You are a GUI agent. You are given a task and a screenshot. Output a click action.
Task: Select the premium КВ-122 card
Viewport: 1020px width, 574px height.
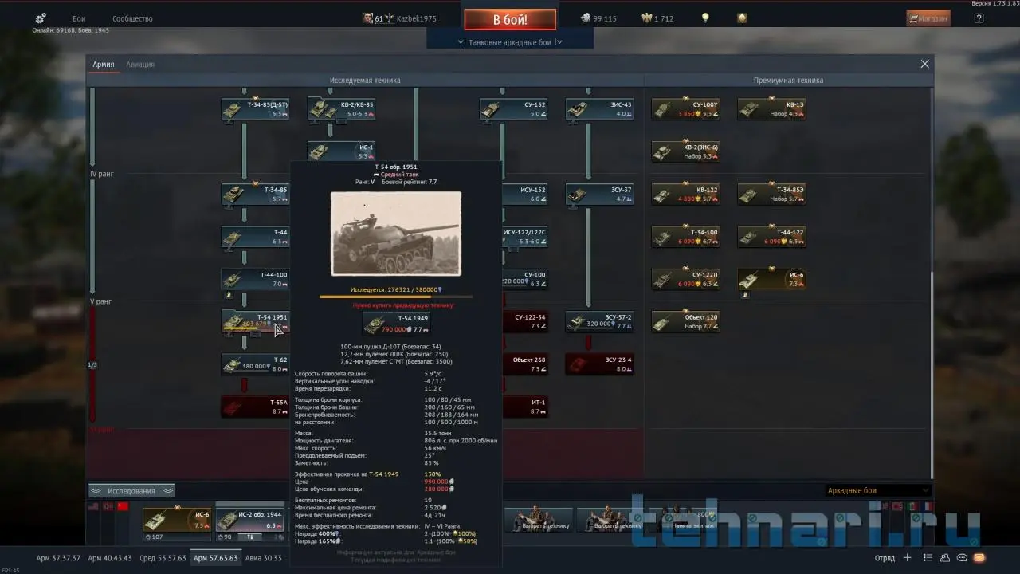(x=685, y=195)
